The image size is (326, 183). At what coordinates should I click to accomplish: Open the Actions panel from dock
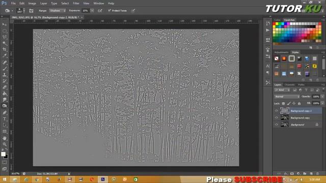pos(268,30)
